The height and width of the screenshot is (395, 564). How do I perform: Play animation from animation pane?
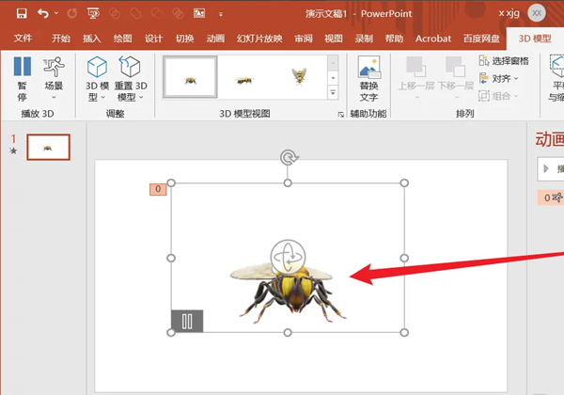click(551, 168)
